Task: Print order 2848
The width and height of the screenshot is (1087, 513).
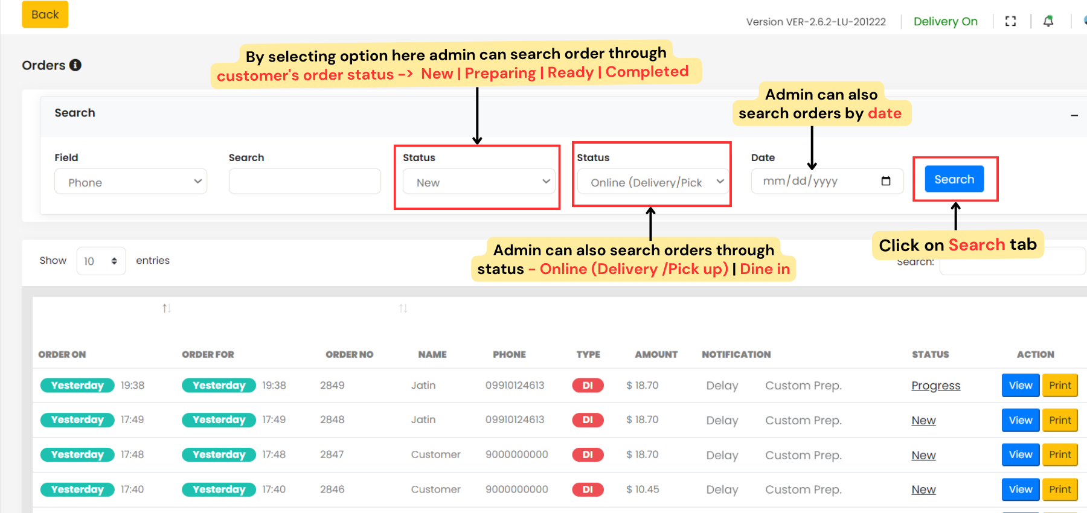Action: coord(1060,420)
